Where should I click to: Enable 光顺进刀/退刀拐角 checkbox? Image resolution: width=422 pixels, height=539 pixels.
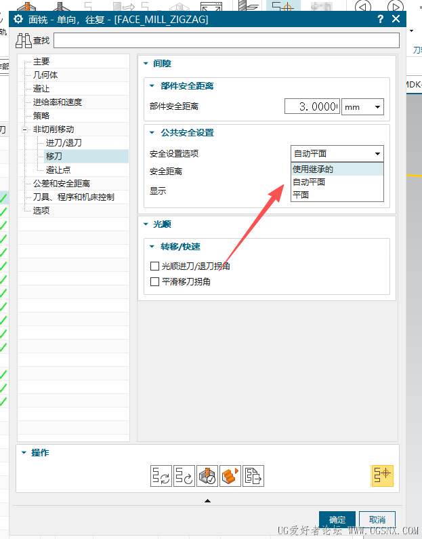coord(155,266)
